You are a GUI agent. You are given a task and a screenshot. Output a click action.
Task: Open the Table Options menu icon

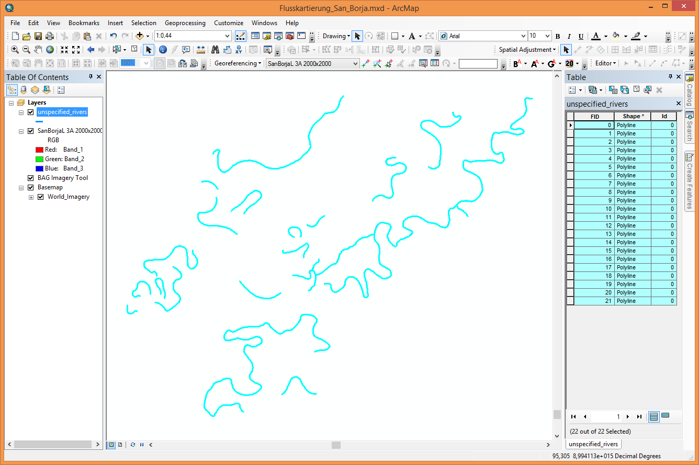coord(573,89)
